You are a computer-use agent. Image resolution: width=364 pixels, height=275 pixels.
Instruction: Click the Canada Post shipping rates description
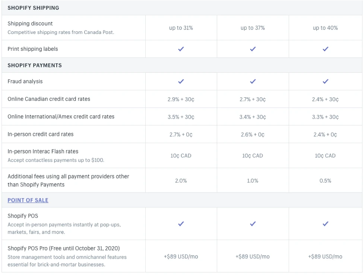61,32
